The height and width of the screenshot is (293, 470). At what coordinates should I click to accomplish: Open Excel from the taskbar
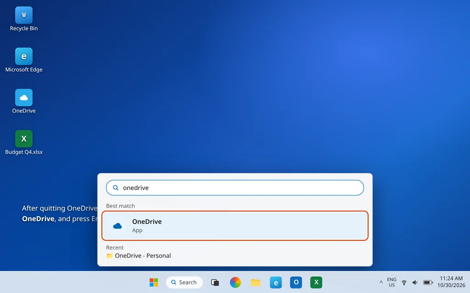coord(316,282)
